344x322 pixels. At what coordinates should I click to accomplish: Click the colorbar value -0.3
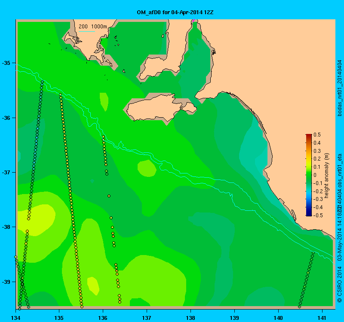point(317,199)
